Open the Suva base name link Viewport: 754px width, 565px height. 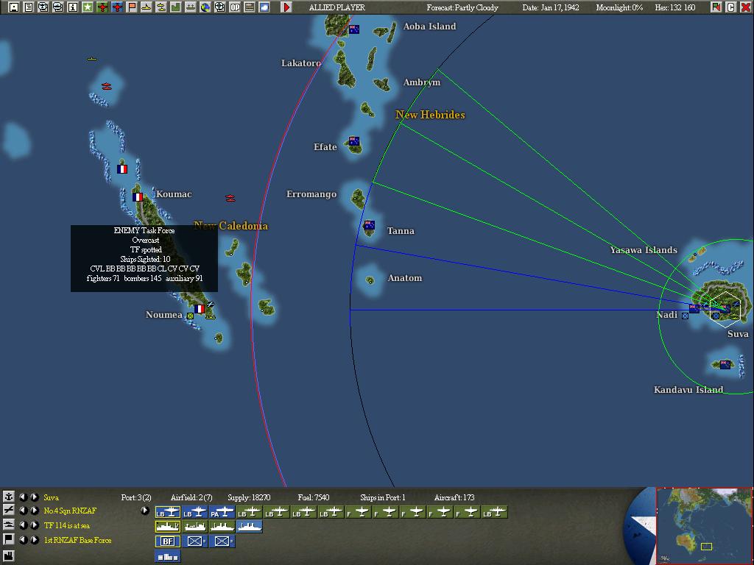[51, 497]
